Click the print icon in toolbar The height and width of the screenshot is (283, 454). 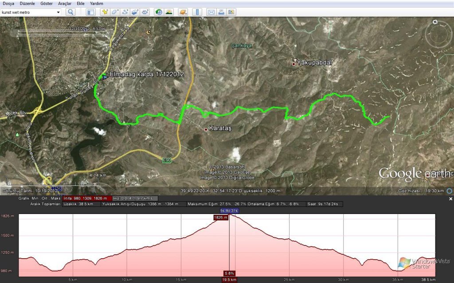pos(221,12)
